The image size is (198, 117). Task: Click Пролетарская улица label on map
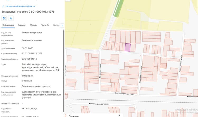pyautogui.click(x=181, y=64)
